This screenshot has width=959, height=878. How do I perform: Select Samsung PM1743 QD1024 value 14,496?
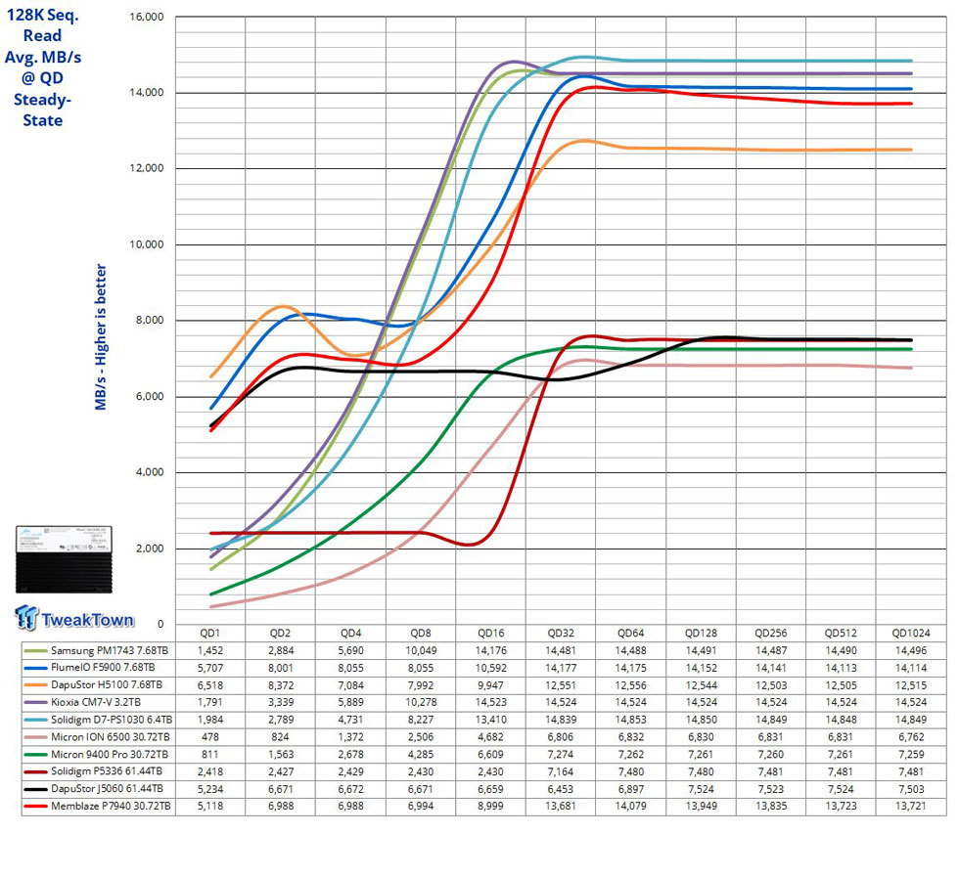[x=911, y=651]
